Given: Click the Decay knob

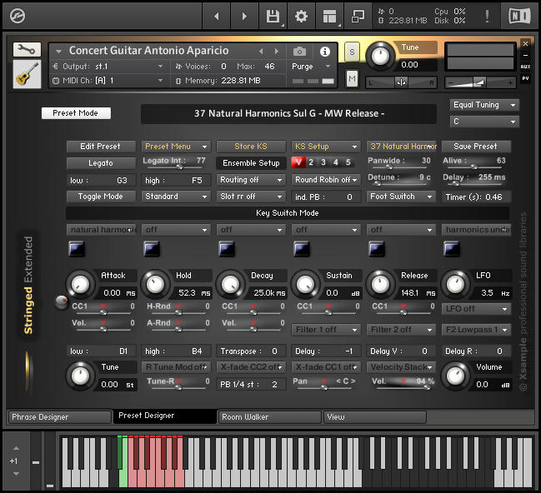Looking at the screenshot, I should (230, 285).
